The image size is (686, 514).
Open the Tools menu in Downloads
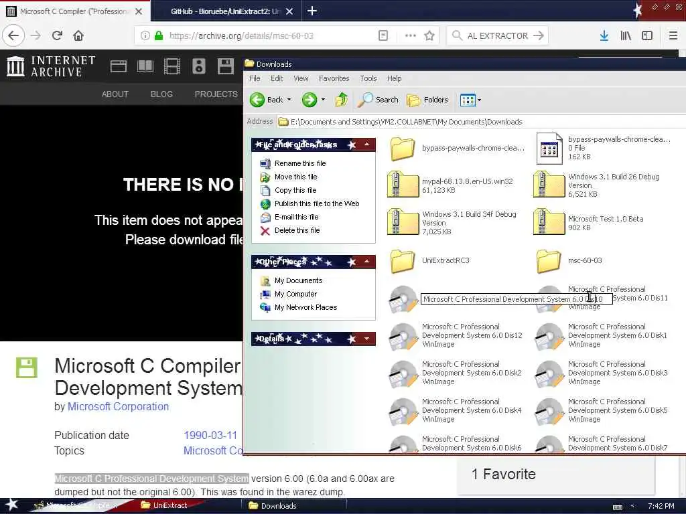point(368,78)
